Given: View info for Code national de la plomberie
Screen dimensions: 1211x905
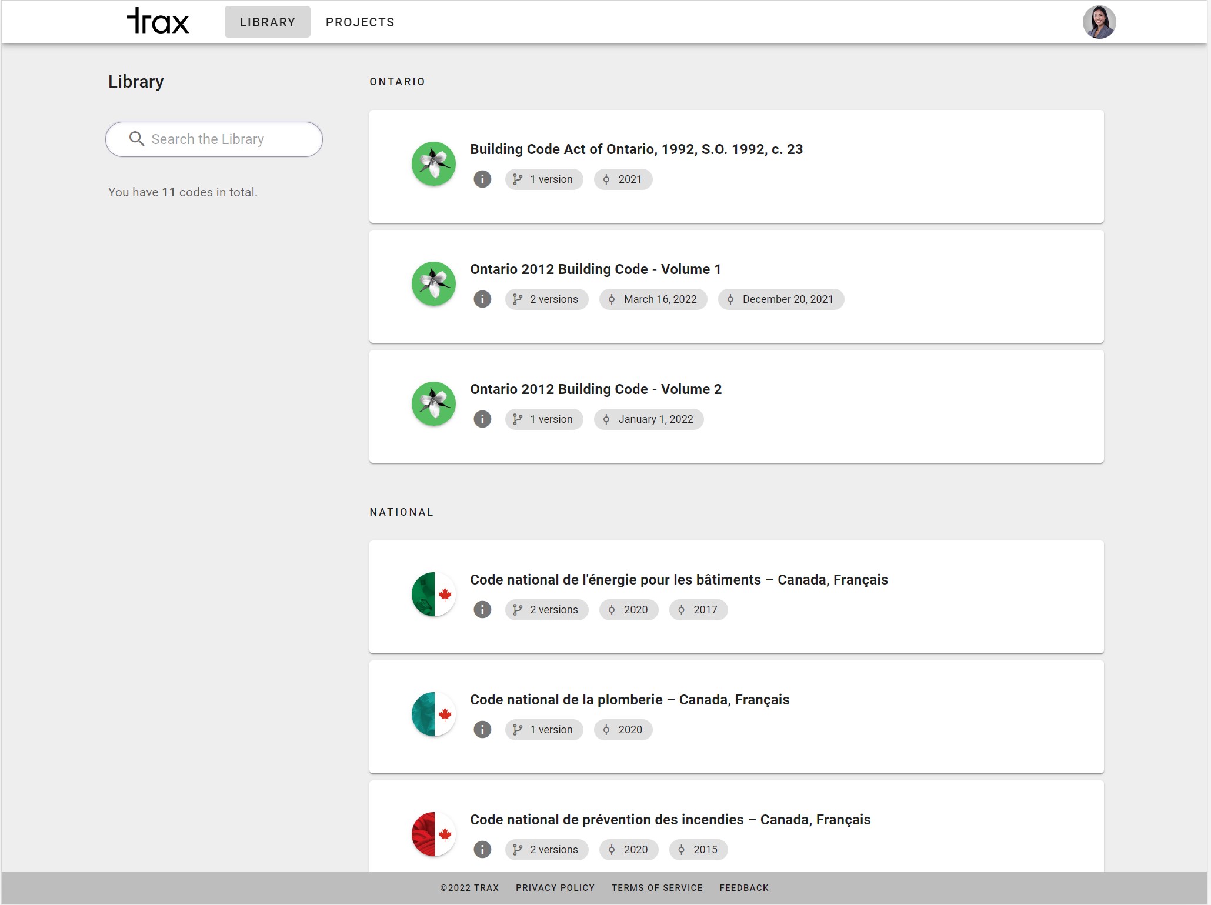Looking at the screenshot, I should point(482,730).
